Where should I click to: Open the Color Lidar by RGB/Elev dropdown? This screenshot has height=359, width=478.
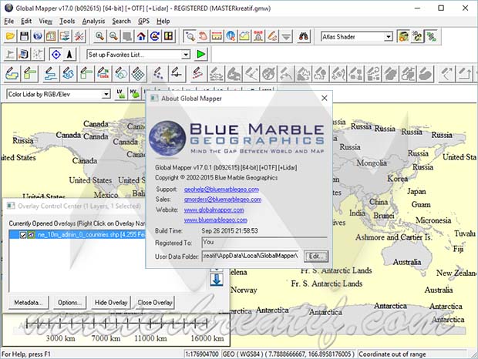click(x=106, y=95)
